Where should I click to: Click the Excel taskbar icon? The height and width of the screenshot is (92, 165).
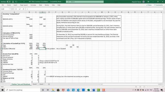(x=88, y=90)
